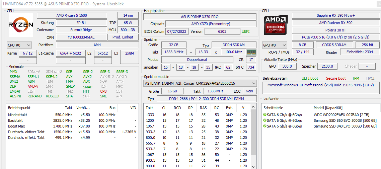Click the BIOS date 07/27/2023
The height and width of the screenshot is (169, 381).
pyautogui.click(x=177, y=31)
